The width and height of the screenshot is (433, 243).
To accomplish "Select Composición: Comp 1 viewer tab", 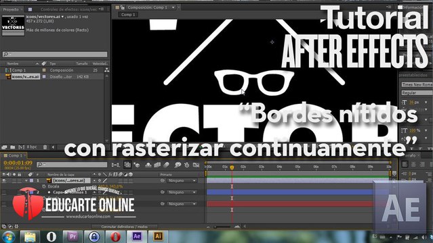I will (x=148, y=7).
